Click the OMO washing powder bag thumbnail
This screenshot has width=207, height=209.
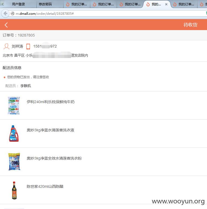pos(14,161)
